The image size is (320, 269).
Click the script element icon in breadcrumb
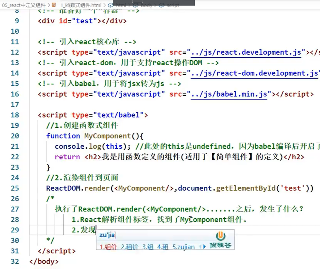pyautogui.click(x=162, y=5)
